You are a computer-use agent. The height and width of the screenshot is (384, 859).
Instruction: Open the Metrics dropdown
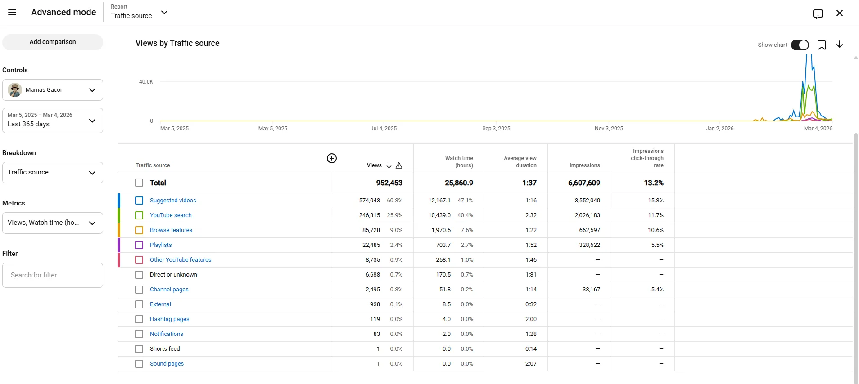(x=53, y=223)
